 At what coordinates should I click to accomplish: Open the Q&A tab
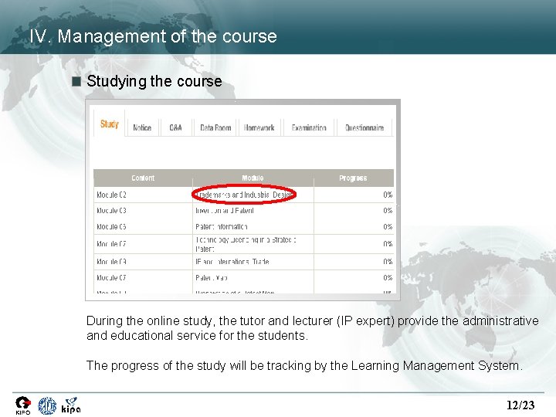pyautogui.click(x=175, y=127)
